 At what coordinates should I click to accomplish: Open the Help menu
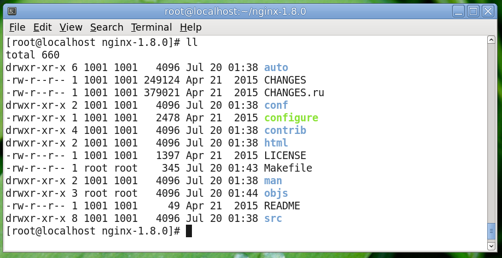pyautogui.click(x=190, y=27)
